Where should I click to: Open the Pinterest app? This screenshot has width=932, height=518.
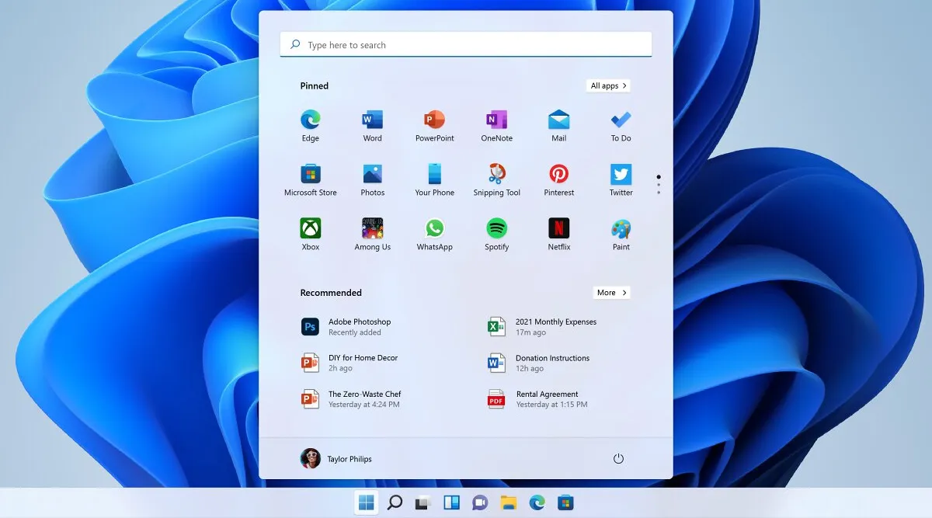click(559, 180)
